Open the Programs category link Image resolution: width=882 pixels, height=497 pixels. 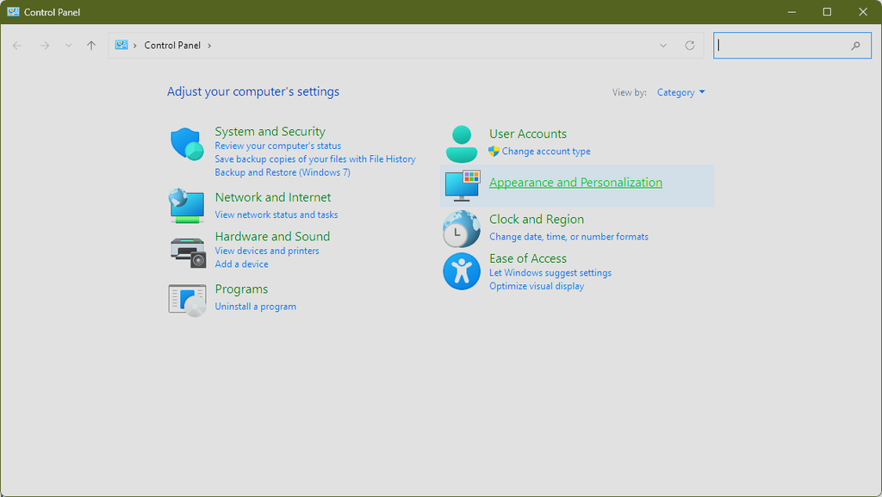pyautogui.click(x=241, y=289)
